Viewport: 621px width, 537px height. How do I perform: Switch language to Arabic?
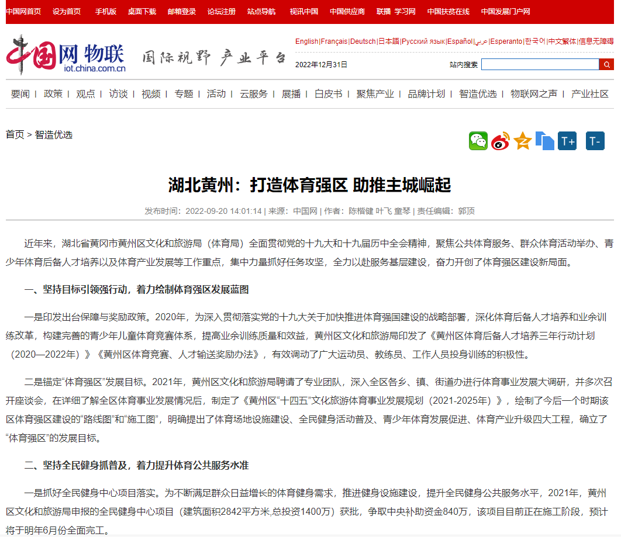point(481,41)
